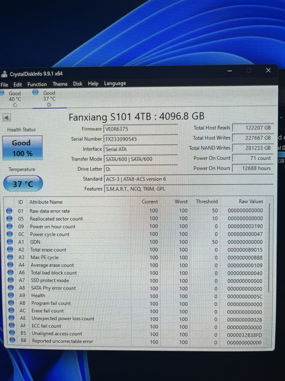Click the status icon for SATA Phy error count
Screen dimensions: 285x381
tap(11, 288)
